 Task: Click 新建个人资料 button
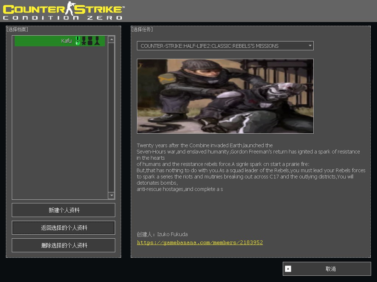pyautogui.click(x=63, y=210)
